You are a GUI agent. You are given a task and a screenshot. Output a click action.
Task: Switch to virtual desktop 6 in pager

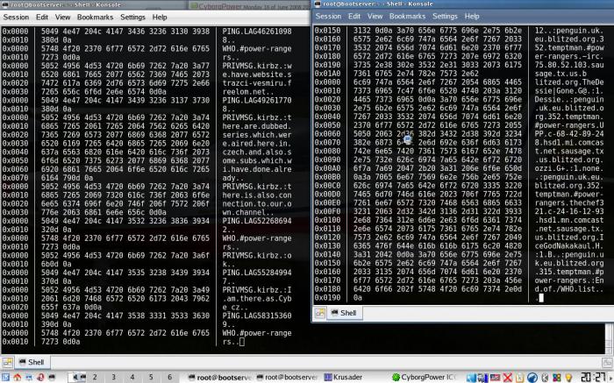click(x=169, y=377)
